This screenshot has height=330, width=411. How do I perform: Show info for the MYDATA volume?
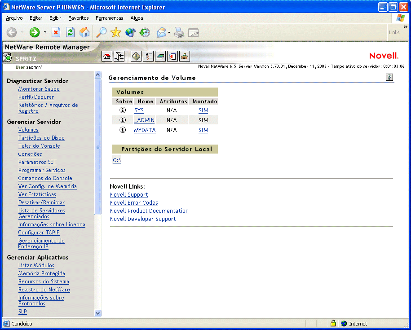point(123,130)
